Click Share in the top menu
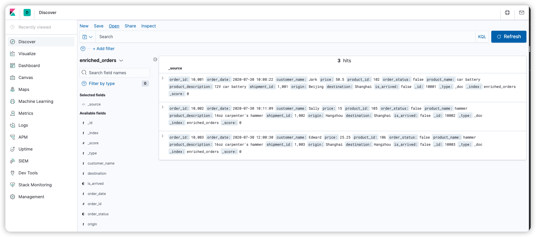This screenshot has height=237, width=536. (x=130, y=26)
